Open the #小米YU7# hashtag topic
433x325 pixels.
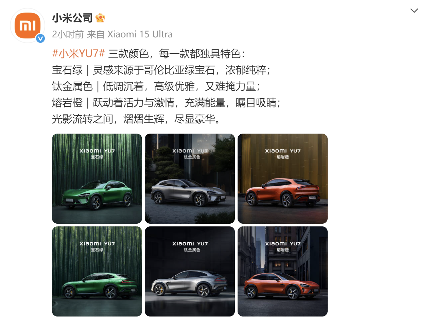(79, 53)
